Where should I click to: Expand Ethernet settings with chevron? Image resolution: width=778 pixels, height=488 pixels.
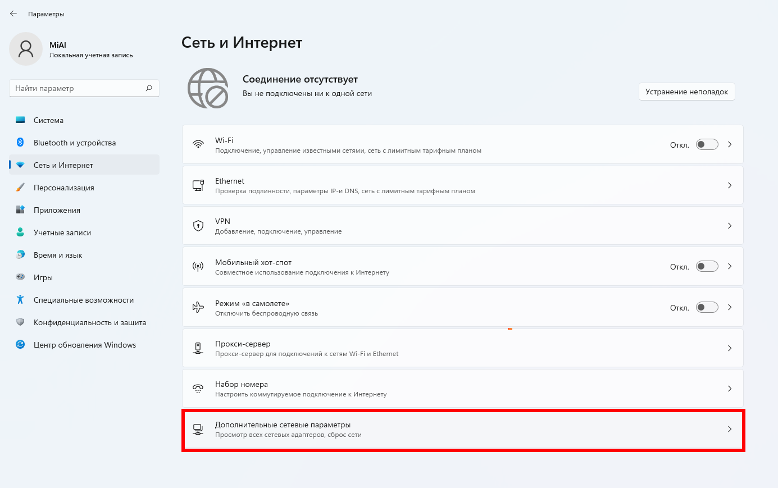pyautogui.click(x=730, y=185)
